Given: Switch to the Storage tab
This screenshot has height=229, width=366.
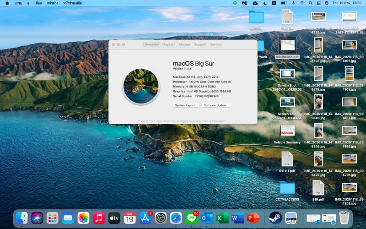Looking at the screenshot, I should (x=185, y=44).
